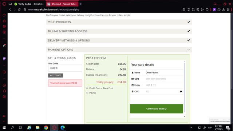The image size is (233, 131).
Task: Click Confirm card details button
Action: click(157, 109)
